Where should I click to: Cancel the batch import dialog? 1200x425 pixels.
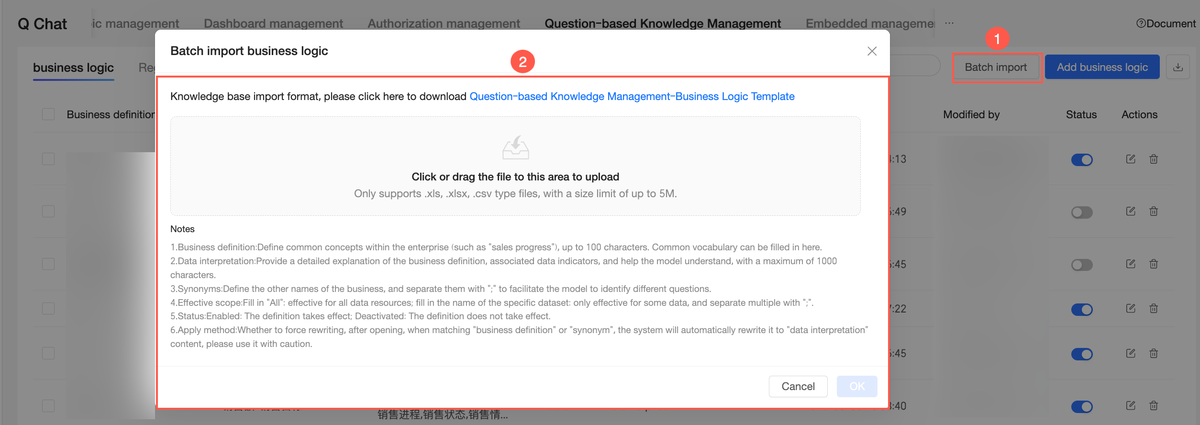[x=798, y=386]
